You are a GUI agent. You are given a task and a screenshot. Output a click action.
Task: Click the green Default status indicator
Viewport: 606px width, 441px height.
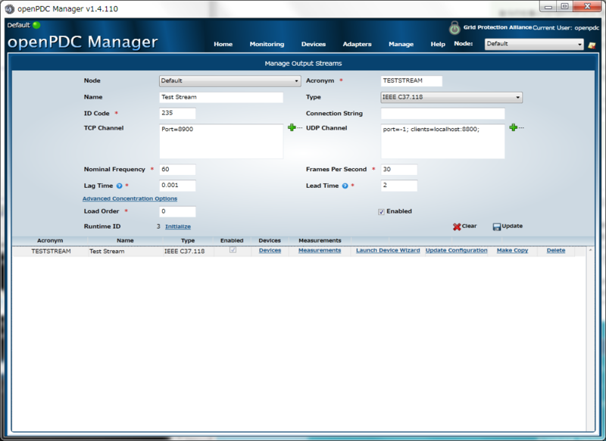(x=36, y=25)
